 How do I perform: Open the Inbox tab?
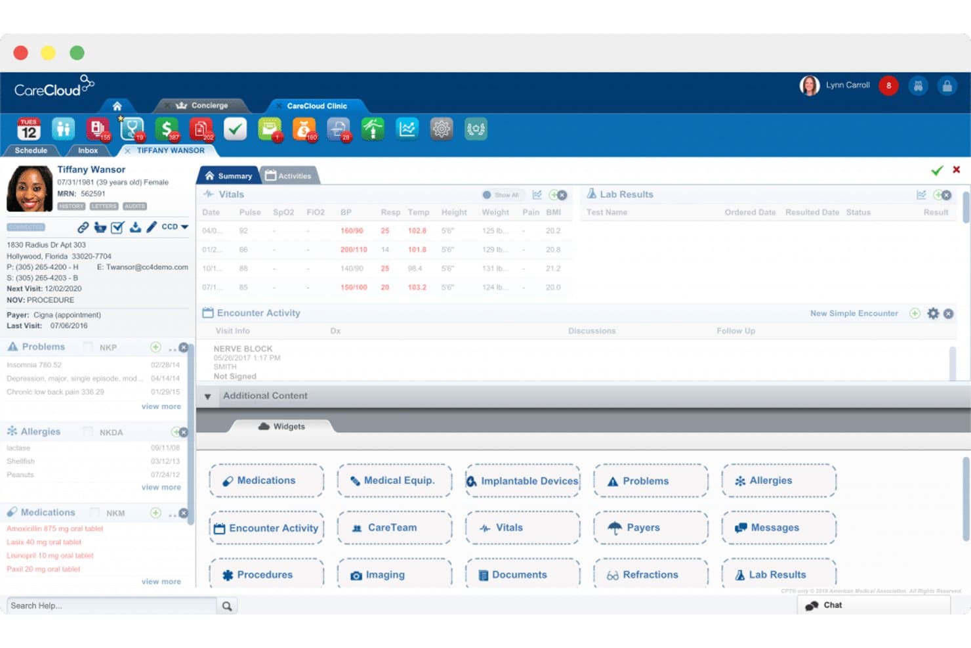click(88, 150)
